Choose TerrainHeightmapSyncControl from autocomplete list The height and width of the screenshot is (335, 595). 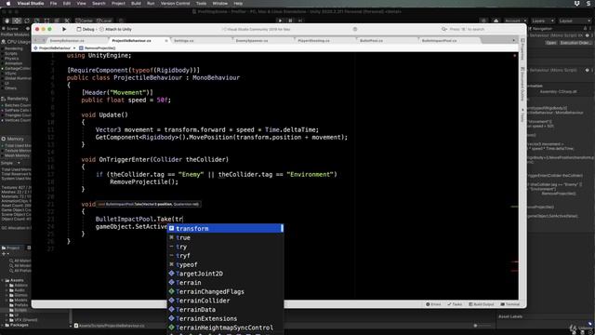pyautogui.click(x=225, y=328)
